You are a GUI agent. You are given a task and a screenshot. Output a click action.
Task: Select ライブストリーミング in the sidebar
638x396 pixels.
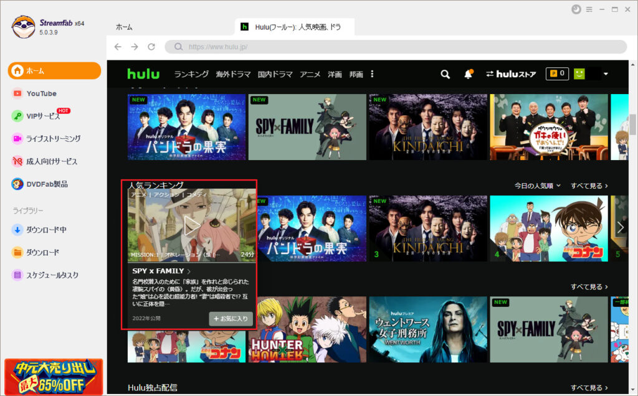click(x=54, y=139)
